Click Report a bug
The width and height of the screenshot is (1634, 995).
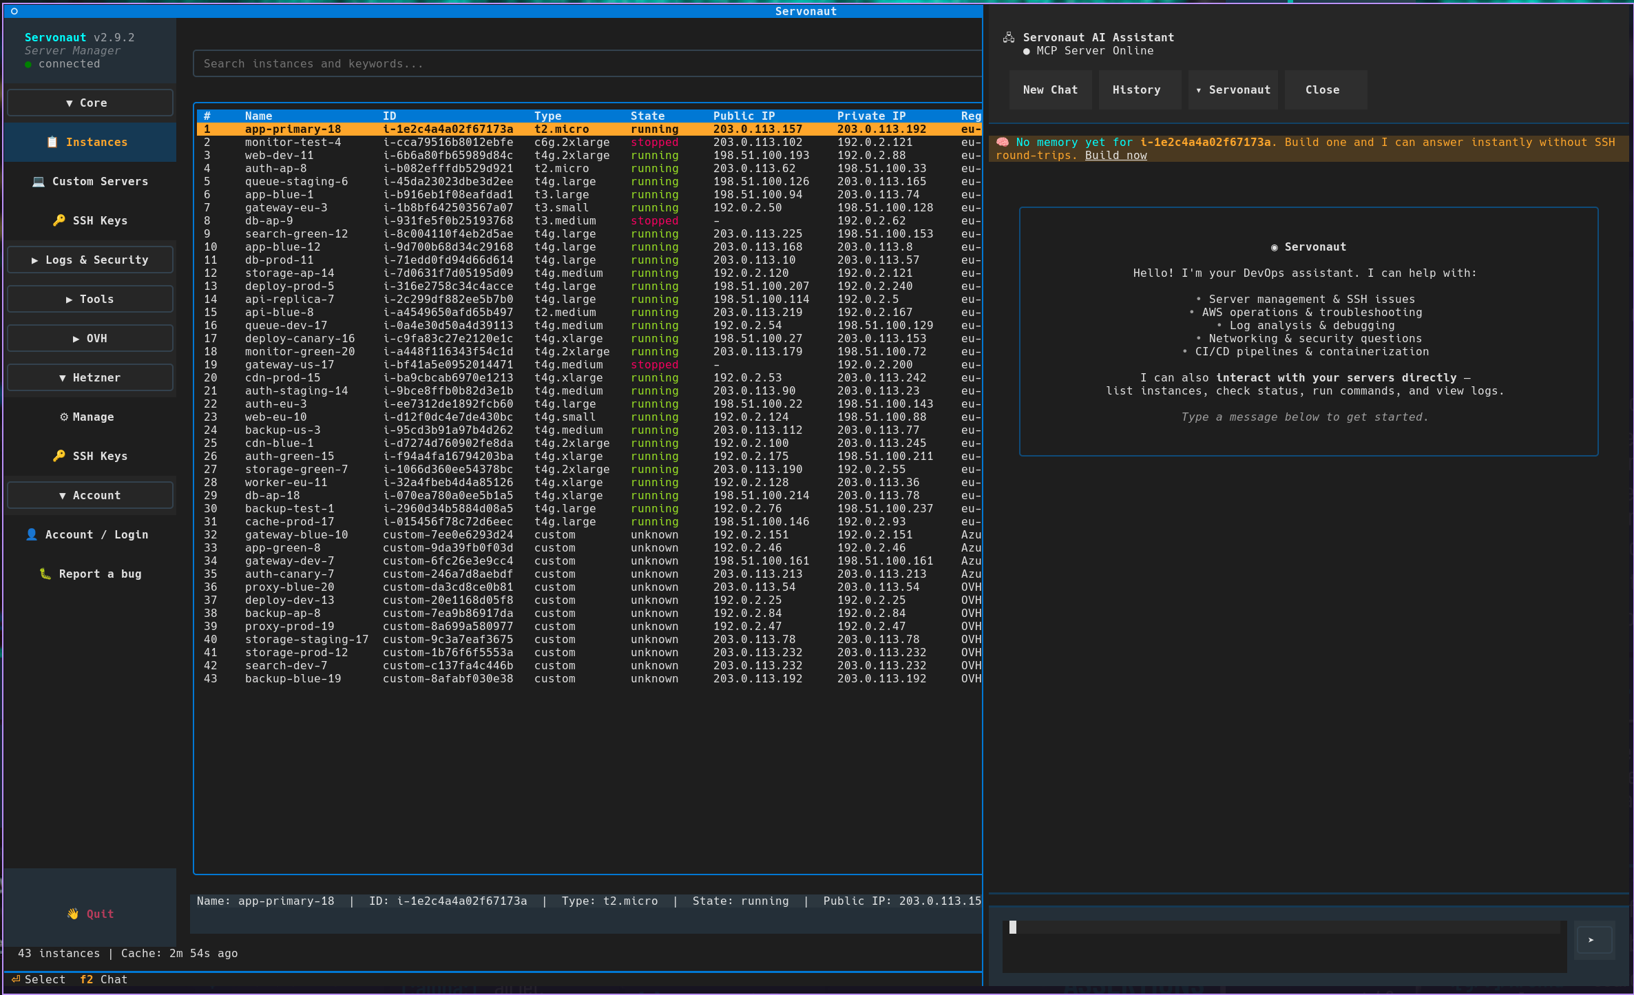(90, 574)
